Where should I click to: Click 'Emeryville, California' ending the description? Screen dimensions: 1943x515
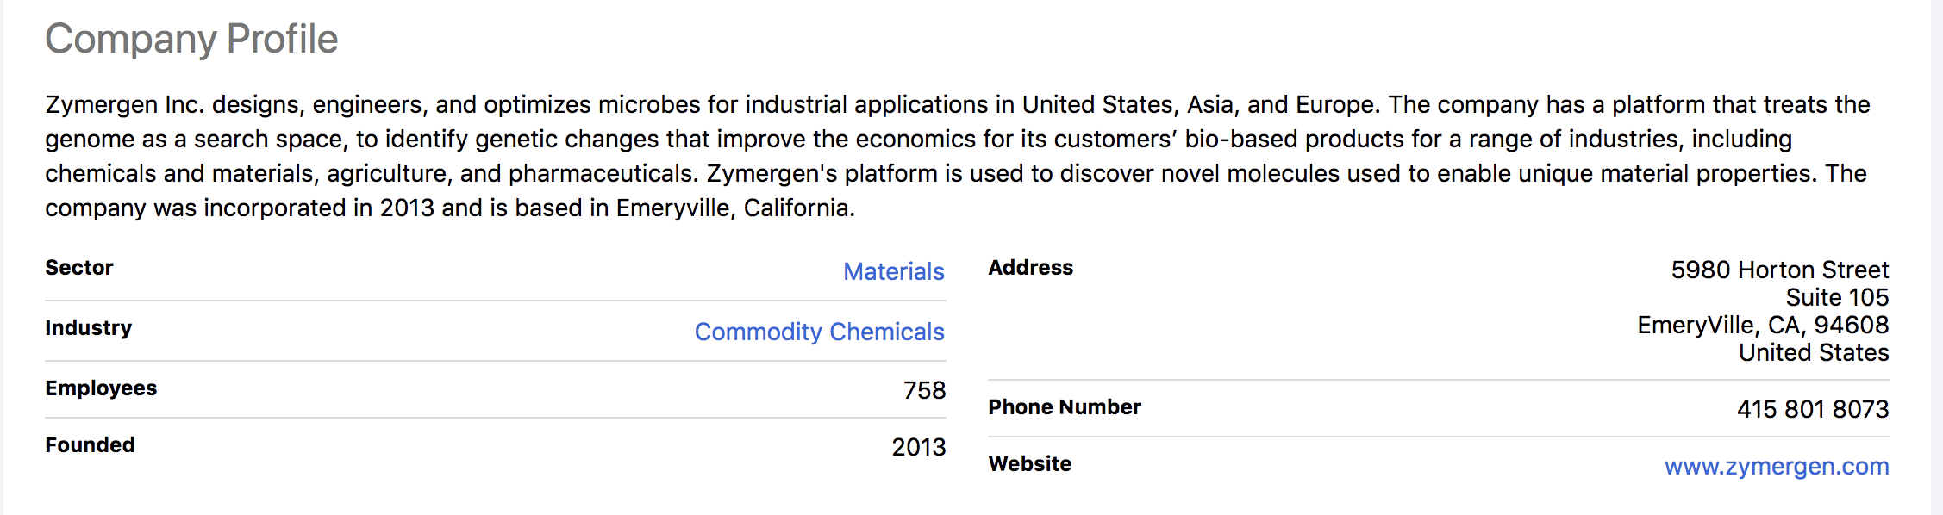(733, 208)
